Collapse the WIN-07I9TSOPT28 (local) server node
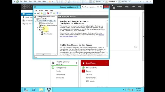Image resolution: width=165 pixels, height=92 pixels. (36, 21)
